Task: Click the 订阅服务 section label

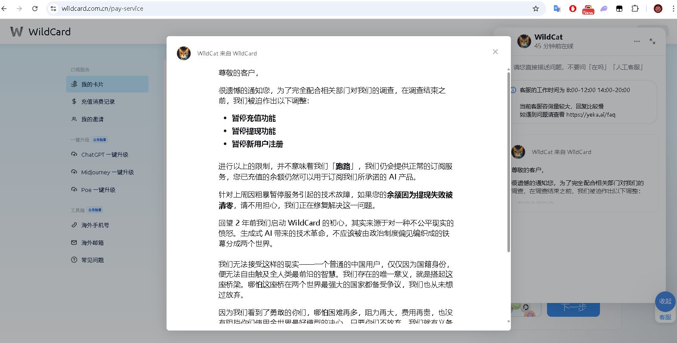Action: pyautogui.click(x=80, y=70)
